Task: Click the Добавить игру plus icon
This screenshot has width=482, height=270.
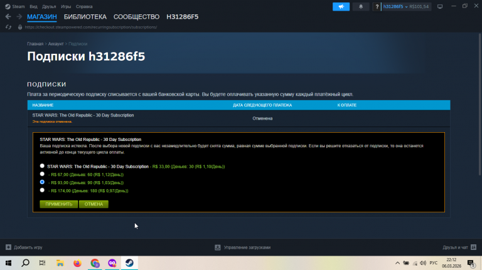Action: pos(8,247)
